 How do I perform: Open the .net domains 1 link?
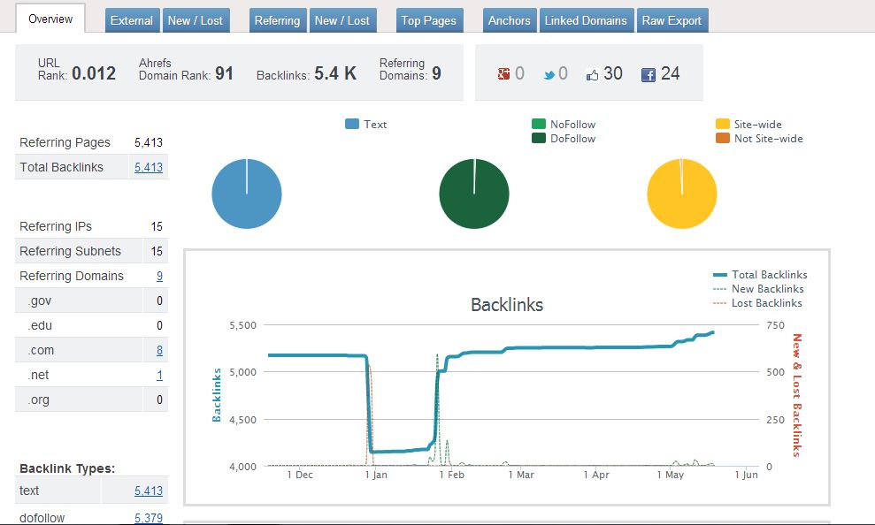point(159,375)
